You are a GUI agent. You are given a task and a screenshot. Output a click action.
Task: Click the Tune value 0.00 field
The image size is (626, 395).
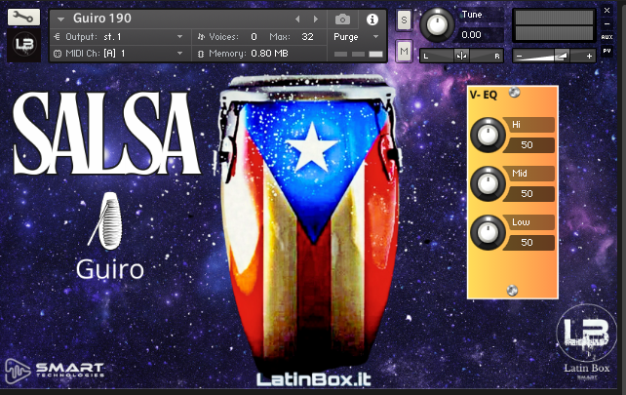pos(481,35)
